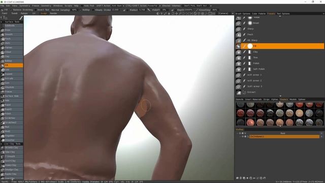Collapse the Root node in VoxTree
The width and height of the screenshot is (325, 183).
238,133
